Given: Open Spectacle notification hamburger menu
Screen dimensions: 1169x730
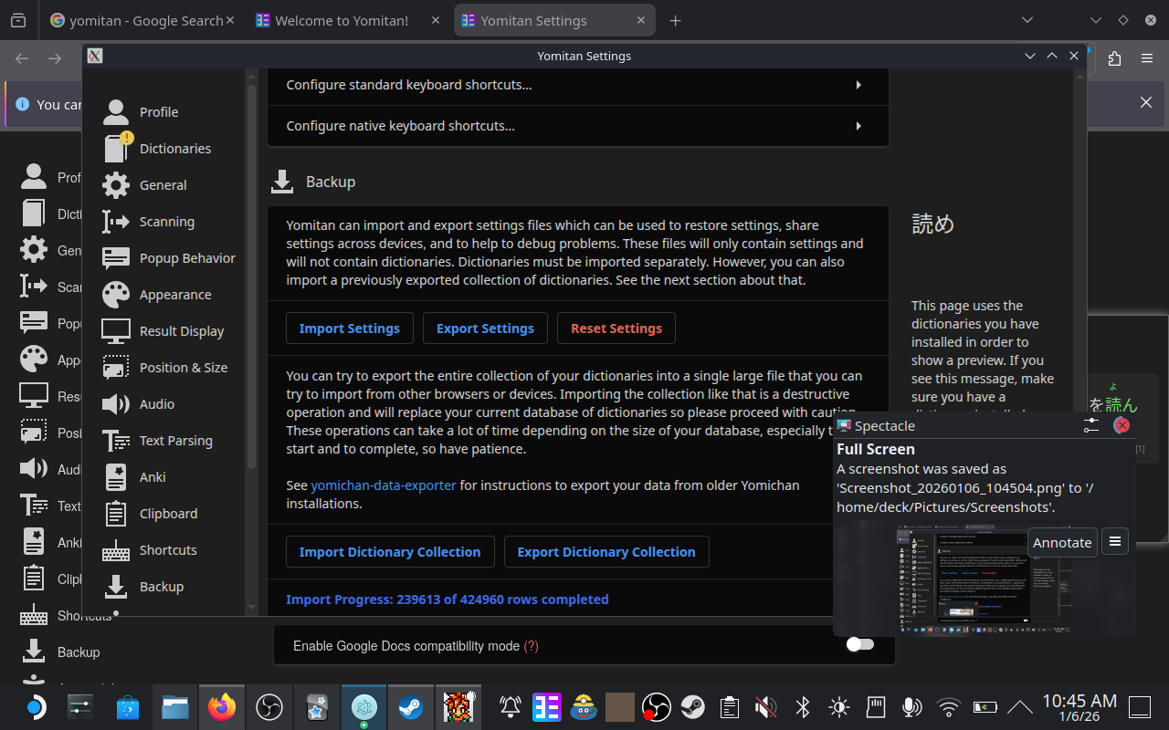Looking at the screenshot, I should [x=1114, y=541].
